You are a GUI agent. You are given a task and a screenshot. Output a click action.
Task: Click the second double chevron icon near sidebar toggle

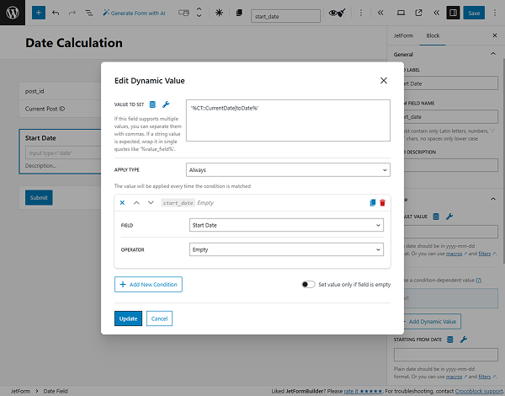coord(436,13)
